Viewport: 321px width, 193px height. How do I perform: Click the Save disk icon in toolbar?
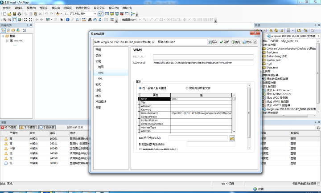coord(14,14)
